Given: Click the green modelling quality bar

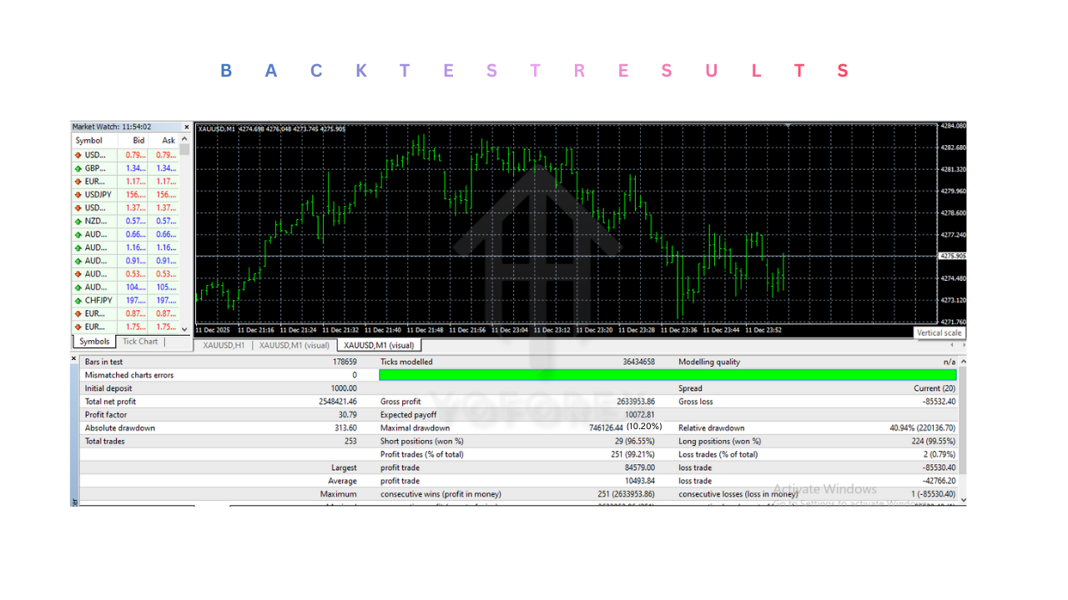Looking at the screenshot, I should [667, 375].
